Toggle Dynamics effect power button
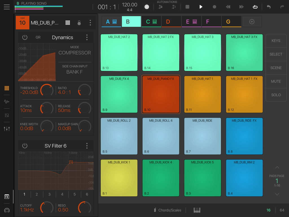The height and width of the screenshot is (217, 289). [25, 37]
